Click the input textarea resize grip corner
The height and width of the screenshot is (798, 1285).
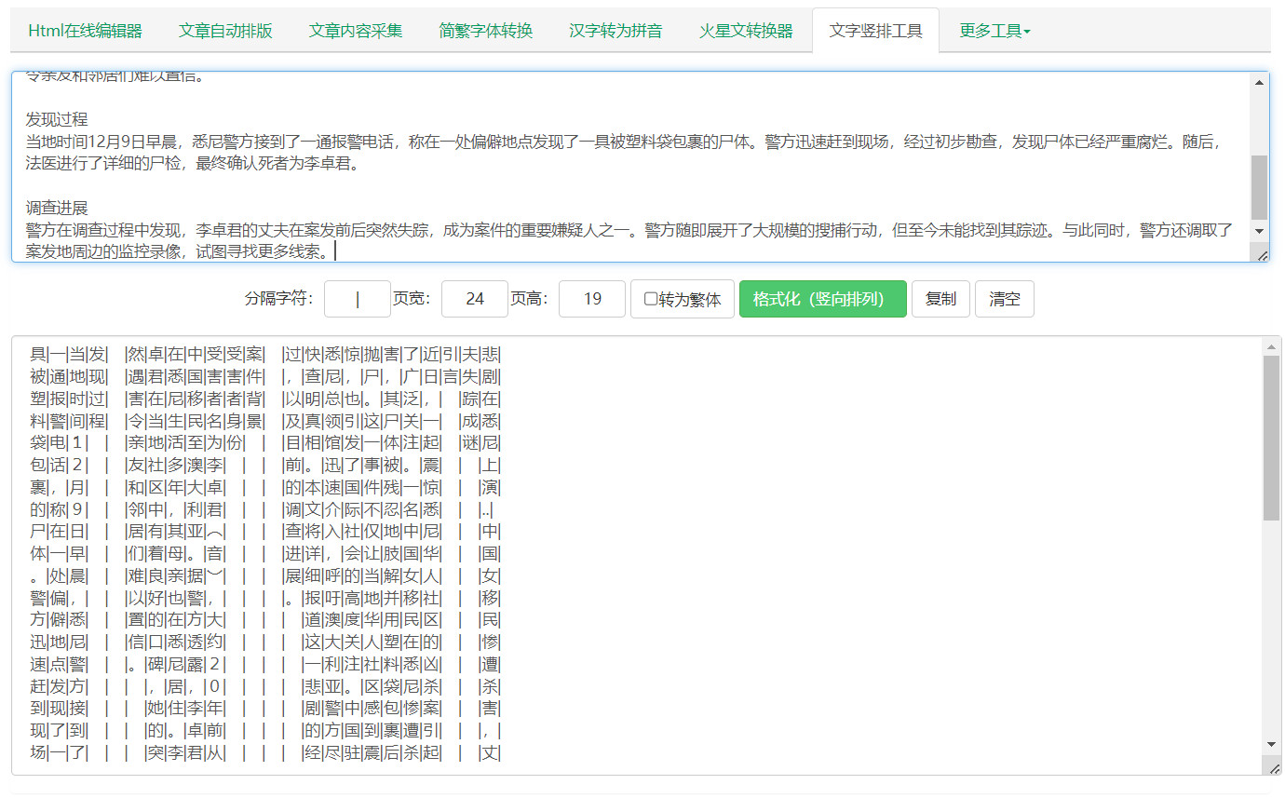1262,255
